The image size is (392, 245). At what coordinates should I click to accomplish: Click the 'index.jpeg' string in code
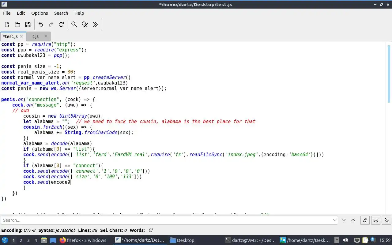(242, 155)
